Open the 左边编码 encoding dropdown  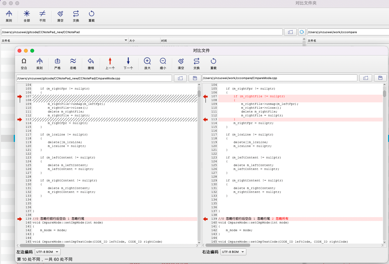click(48, 252)
